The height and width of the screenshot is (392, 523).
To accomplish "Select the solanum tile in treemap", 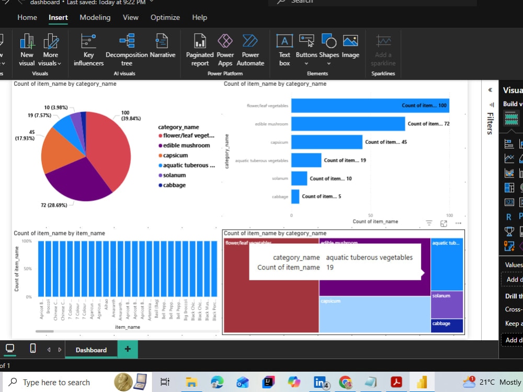I will (x=447, y=305).
